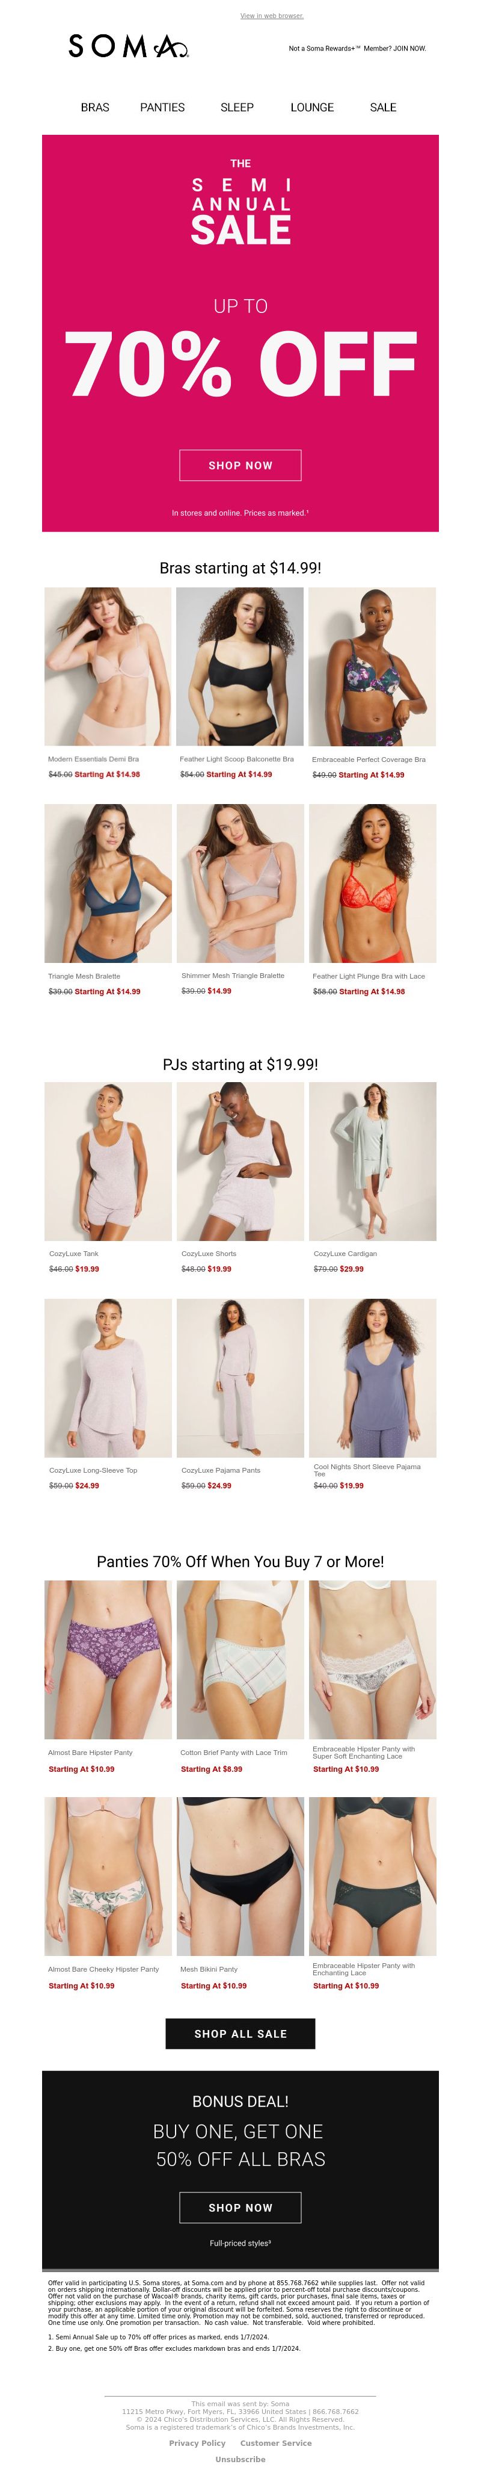The image size is (481, 2479).
Task: Open the View in web browser link
Action: tap(271, 16)
